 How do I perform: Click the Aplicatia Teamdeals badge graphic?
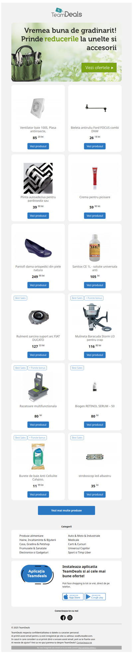(x=37, y=574)
